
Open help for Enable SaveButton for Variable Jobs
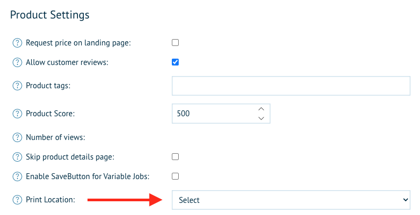pos(17,176)
